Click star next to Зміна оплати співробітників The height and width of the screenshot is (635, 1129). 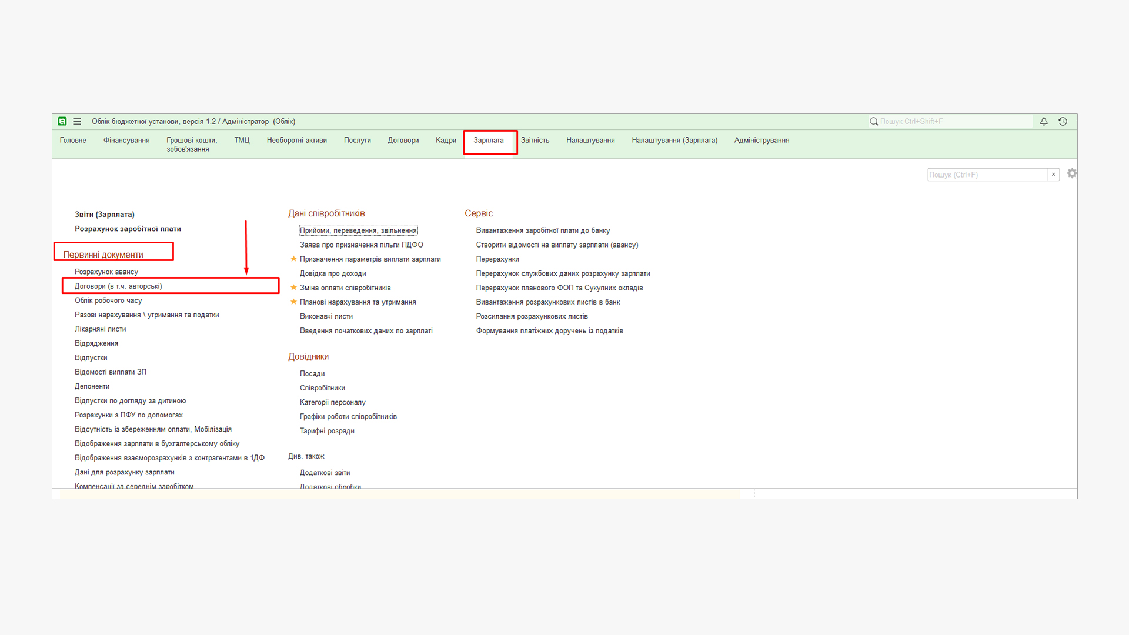293,288
